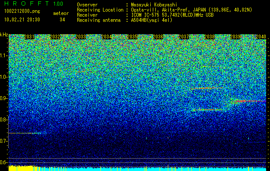Click the Receiving antenna field label
The image size is (270, 171).
pos(99,20)
